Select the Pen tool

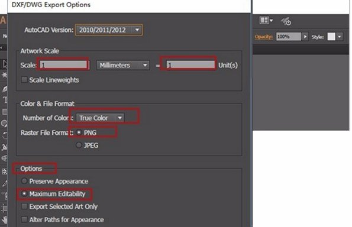[5, 89]
